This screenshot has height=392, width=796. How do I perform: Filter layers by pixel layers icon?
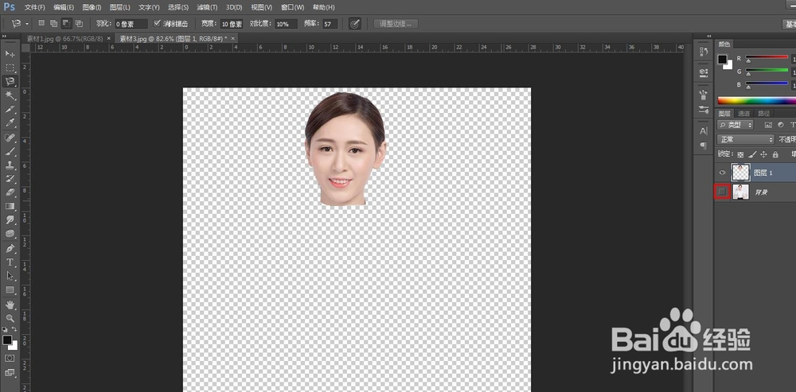coord(768,125)
